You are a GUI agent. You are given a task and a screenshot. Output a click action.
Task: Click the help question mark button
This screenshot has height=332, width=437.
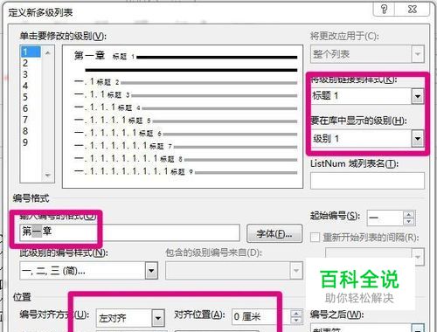[x=384, y=10]
